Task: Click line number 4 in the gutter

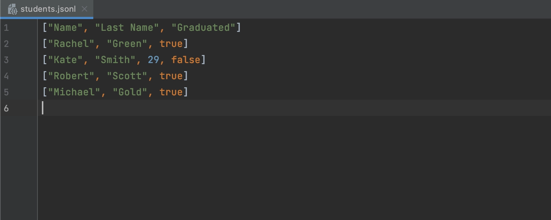Action: [6, 76]
